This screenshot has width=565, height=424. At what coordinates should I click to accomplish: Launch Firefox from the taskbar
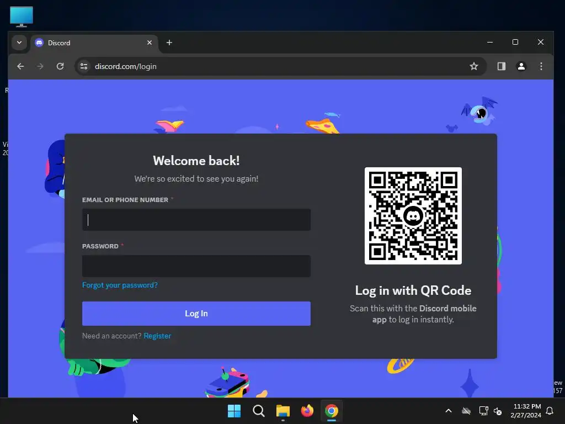pyautogui.click(x=307, y=411)
